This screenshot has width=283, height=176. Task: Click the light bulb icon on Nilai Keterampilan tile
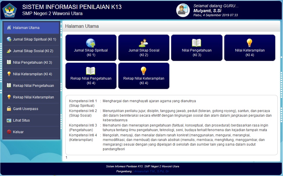click(250, 43)
